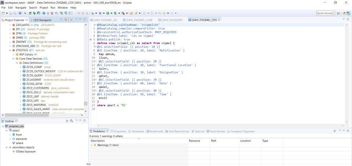
Task: Open the Project menu
Action: pyautogui.click(x=44, y=8)
